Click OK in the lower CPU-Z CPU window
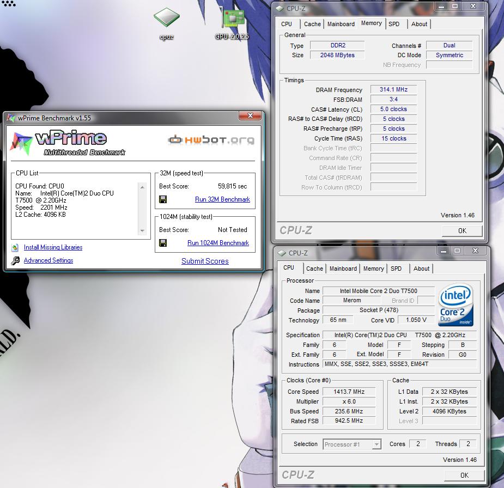 tap(464, 475)
